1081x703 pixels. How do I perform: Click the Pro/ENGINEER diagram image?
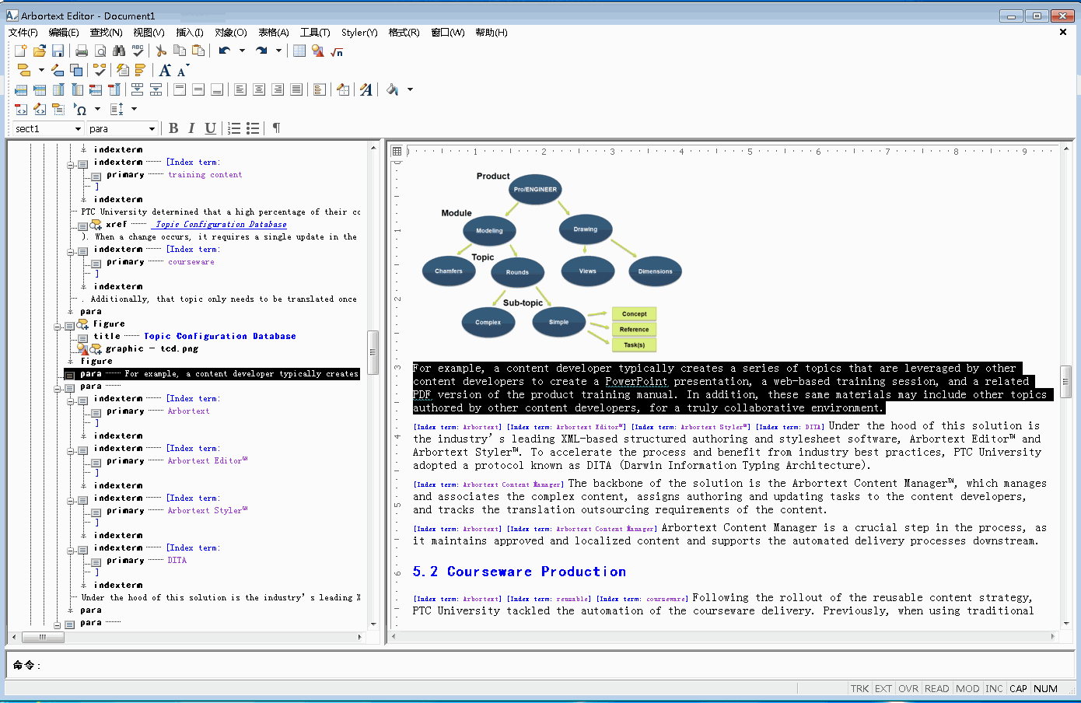tap(554, 262)
